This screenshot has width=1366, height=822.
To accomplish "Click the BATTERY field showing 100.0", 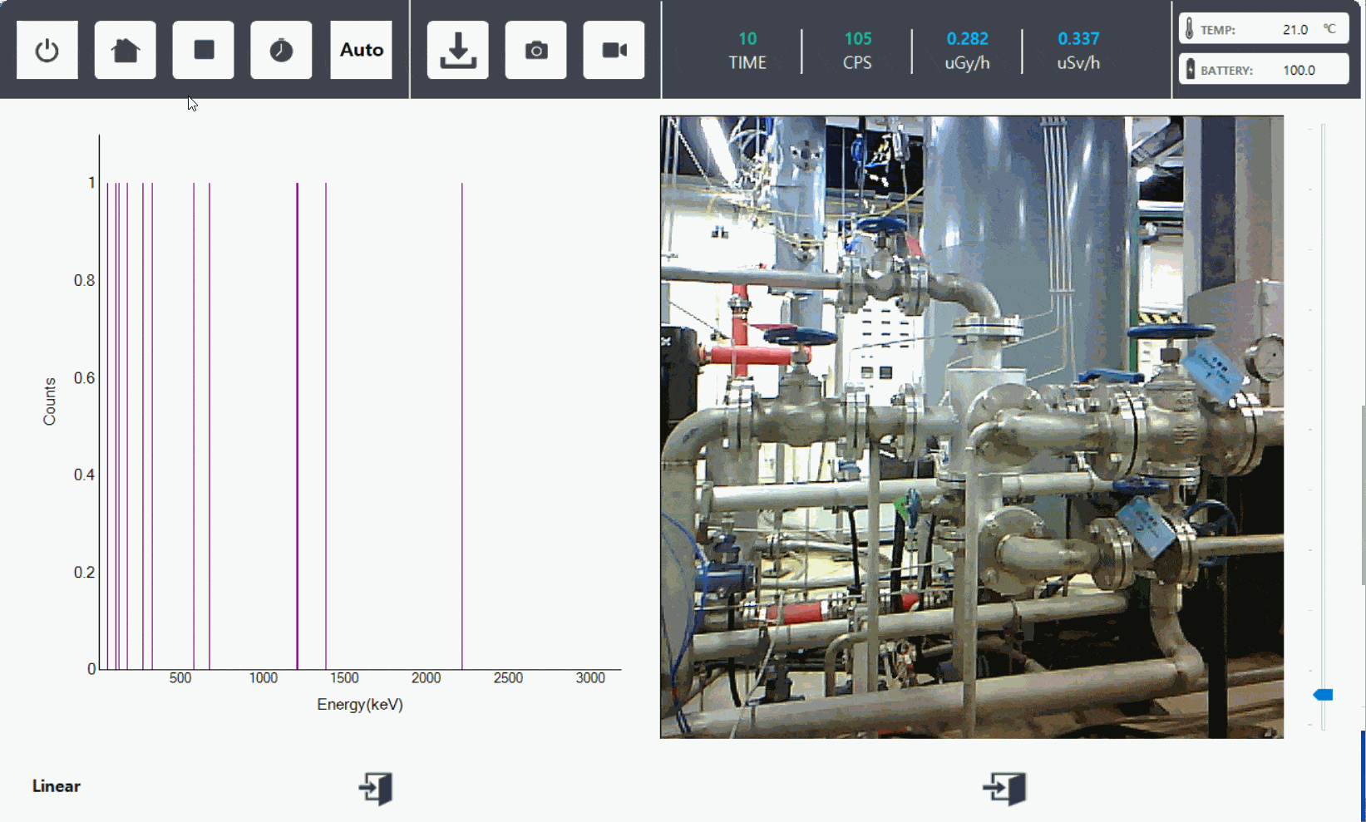I will [x=1264, y=70].
